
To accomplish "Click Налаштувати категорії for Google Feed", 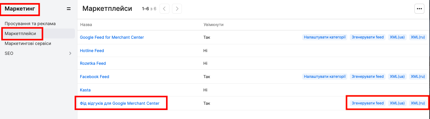I will pos(325,37).
